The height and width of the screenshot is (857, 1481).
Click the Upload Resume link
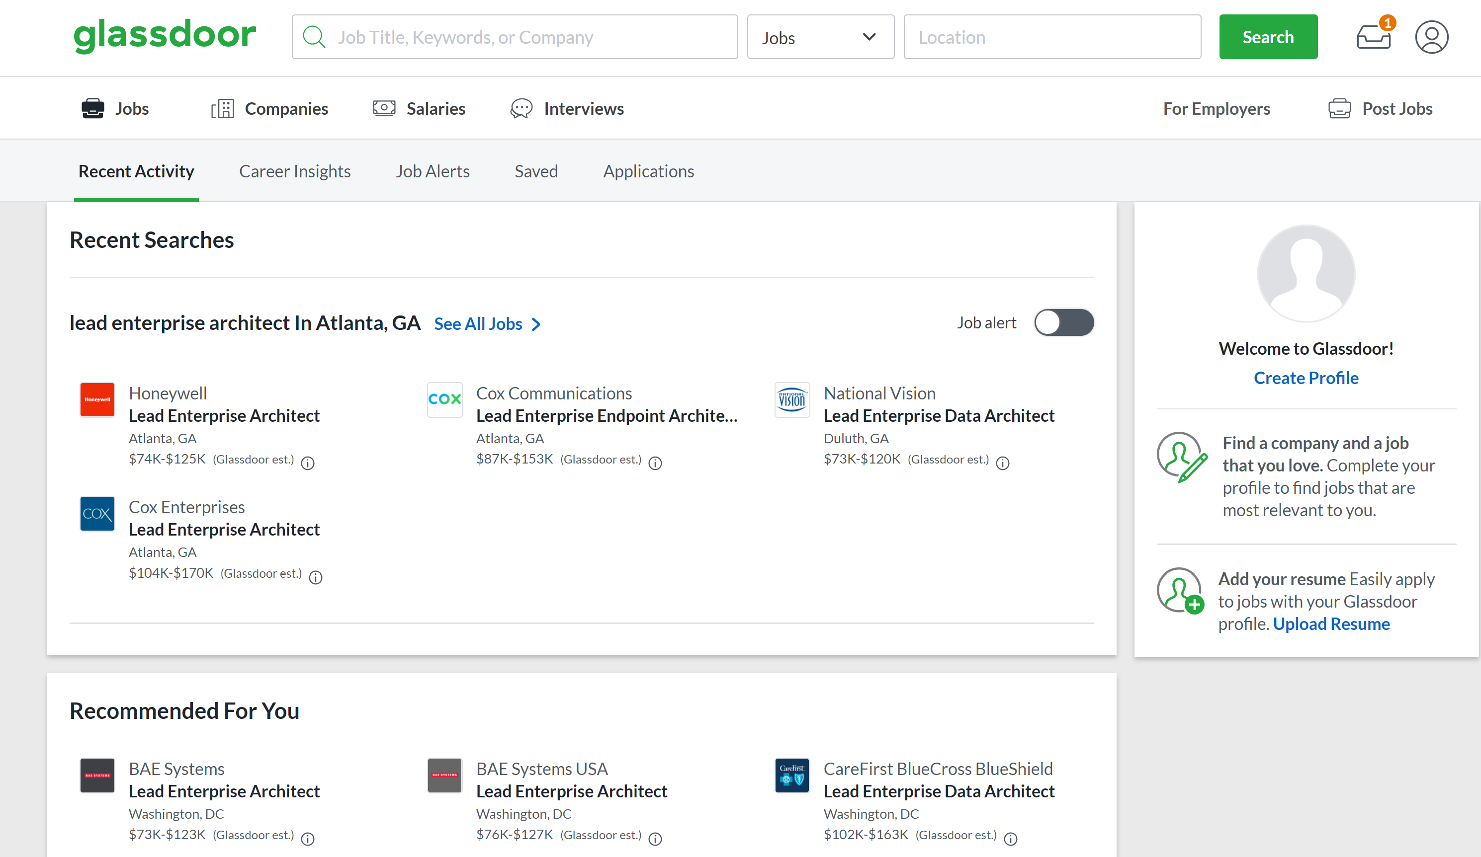(1330, 624)
